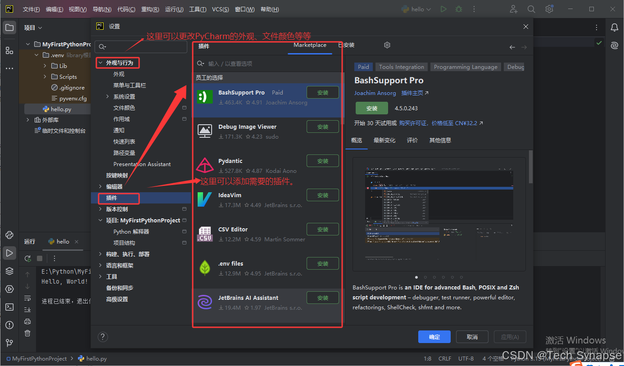The image size is (624, 366).
Task: Collapse the 项目: MyFirstPythonProject settings node
Action: [100, 220]
